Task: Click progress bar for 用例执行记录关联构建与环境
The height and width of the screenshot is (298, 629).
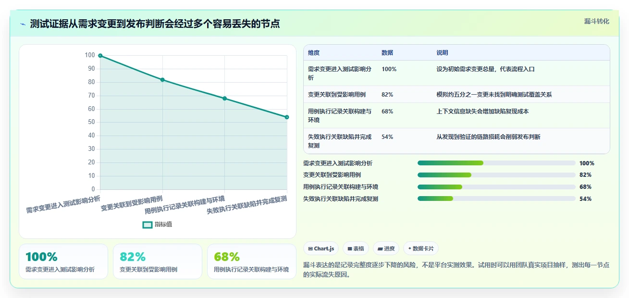Action: [x=496, y=187]
